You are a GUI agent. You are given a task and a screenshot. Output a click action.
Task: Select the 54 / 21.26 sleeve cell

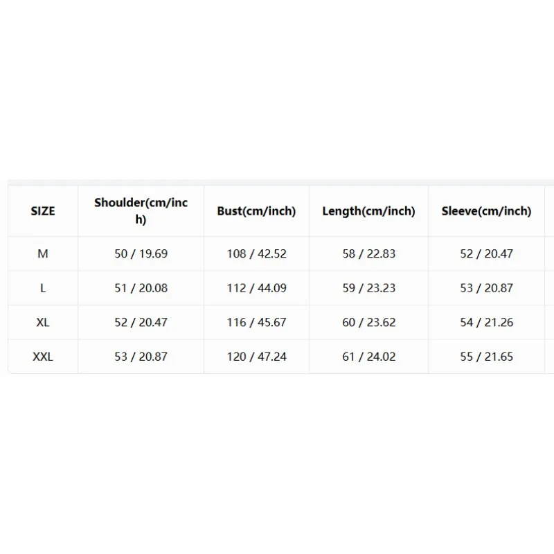[x=486, y=322]
